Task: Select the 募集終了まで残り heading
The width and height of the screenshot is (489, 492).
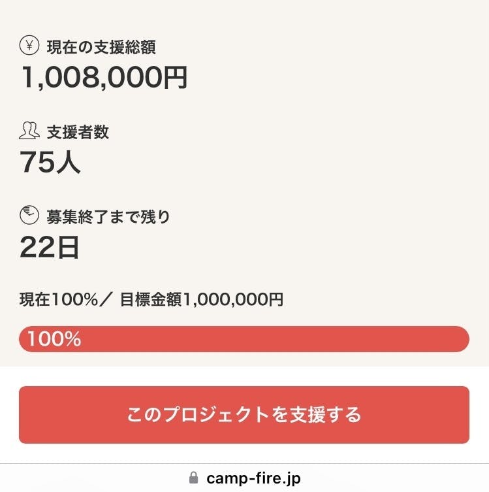Action: click(x=108, y=216)
